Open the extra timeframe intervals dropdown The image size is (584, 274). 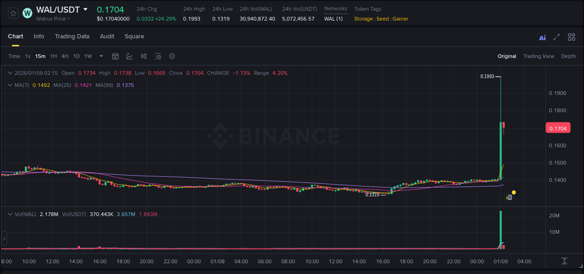click(100, 56)
